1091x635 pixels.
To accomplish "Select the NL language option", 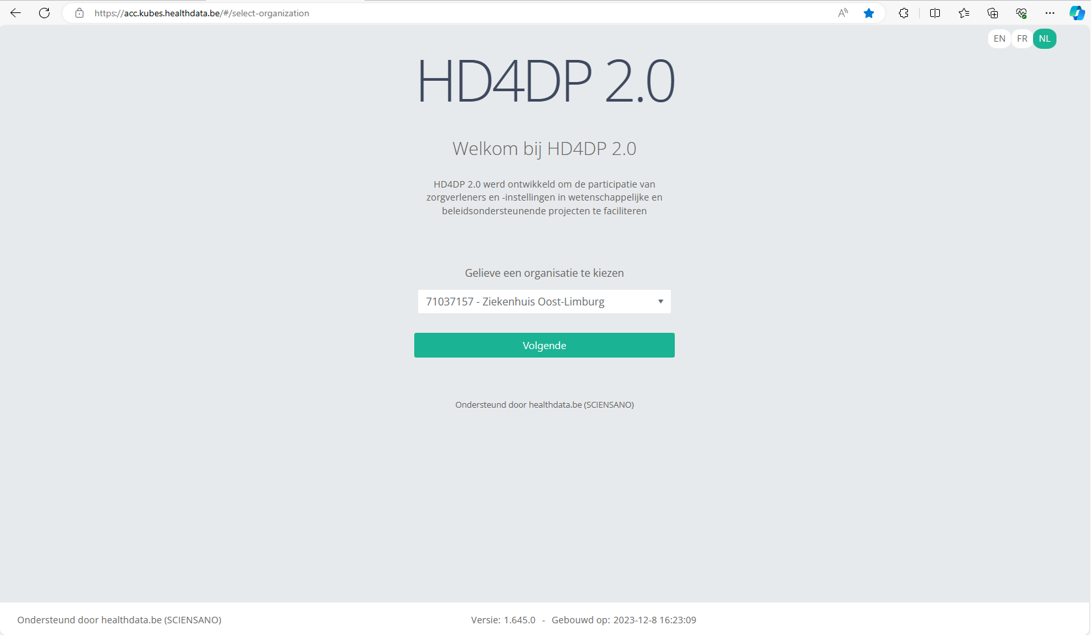I will [1045, 39].
